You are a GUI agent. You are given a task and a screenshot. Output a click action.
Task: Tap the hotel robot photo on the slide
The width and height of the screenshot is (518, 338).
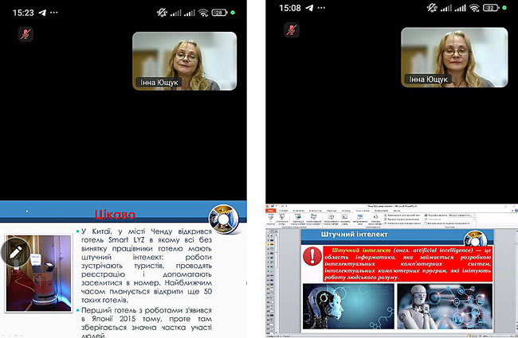(38, 273)
